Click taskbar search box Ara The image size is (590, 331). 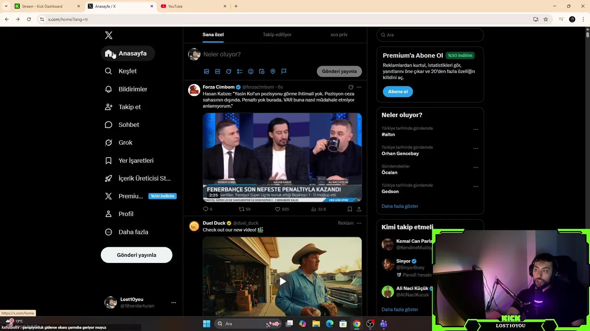pos(248,324)
